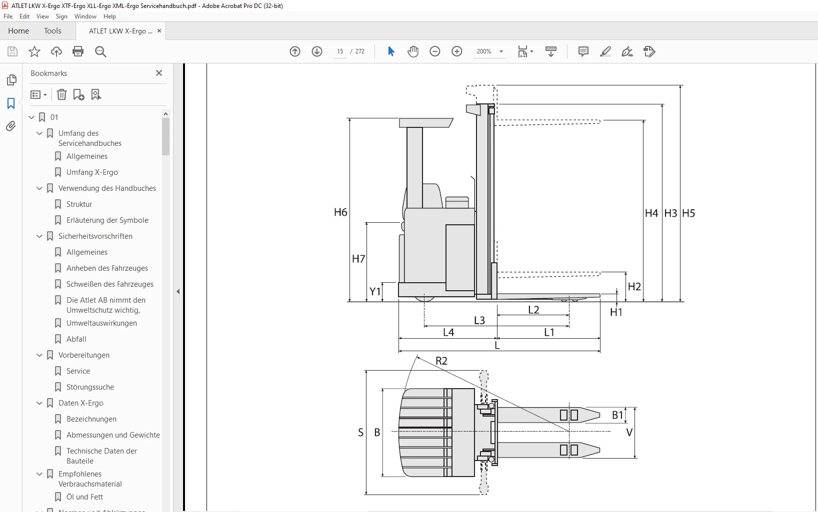Go to Abfall bookmark

point(76,339)
